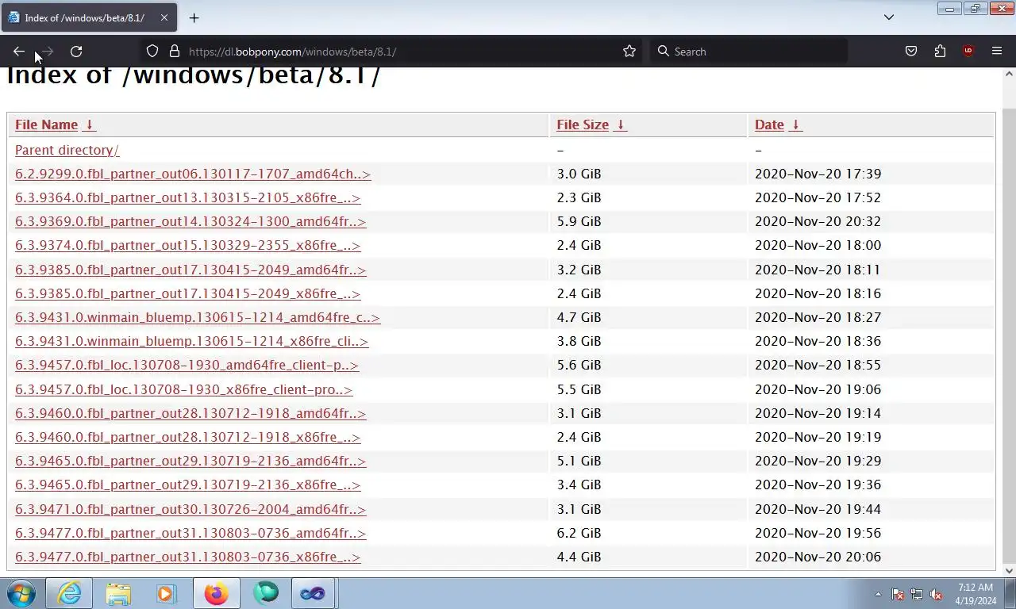
Task: Sort by Date column header
Action: [x=769, y=124]
